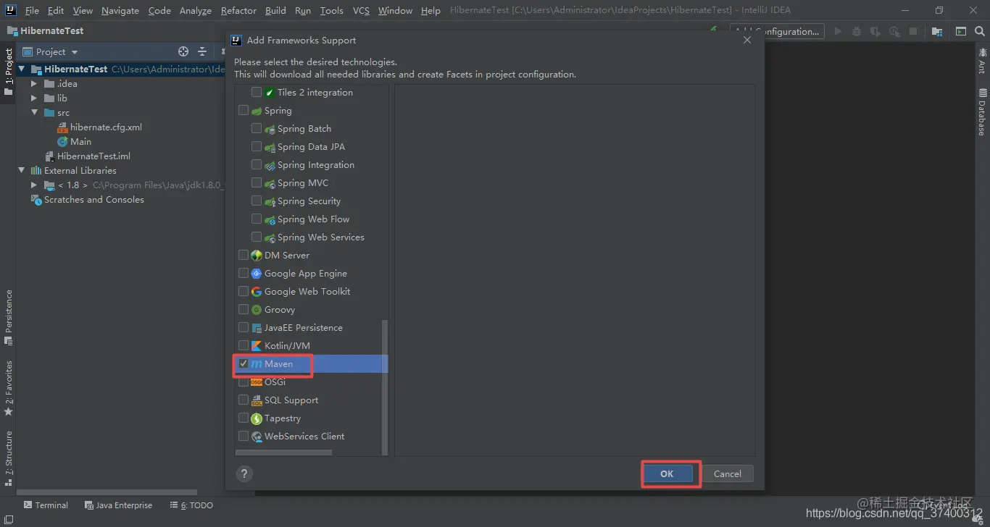Click the Project Structure toolbar icon
Screen dimensions: 990x527
(937, 31)
